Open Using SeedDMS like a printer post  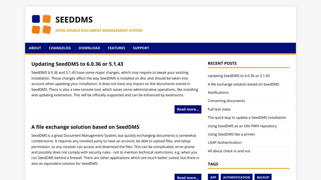coord(231,134)
